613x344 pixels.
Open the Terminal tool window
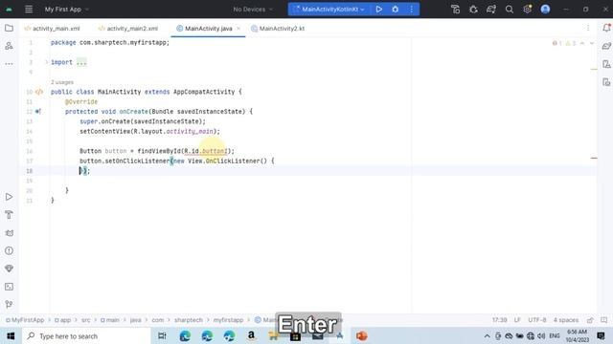pos(9,287)
